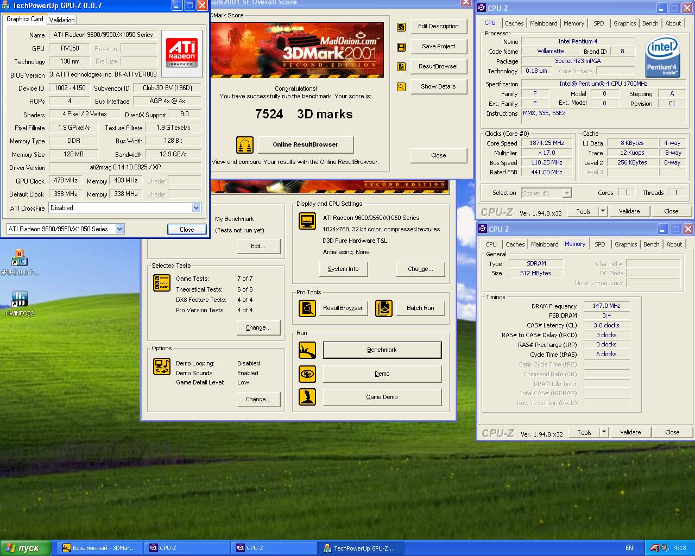This screenshot has width=695, height=556.
Task: Close the 3DMark score dialog via Close button
Action: coord(438,155)
